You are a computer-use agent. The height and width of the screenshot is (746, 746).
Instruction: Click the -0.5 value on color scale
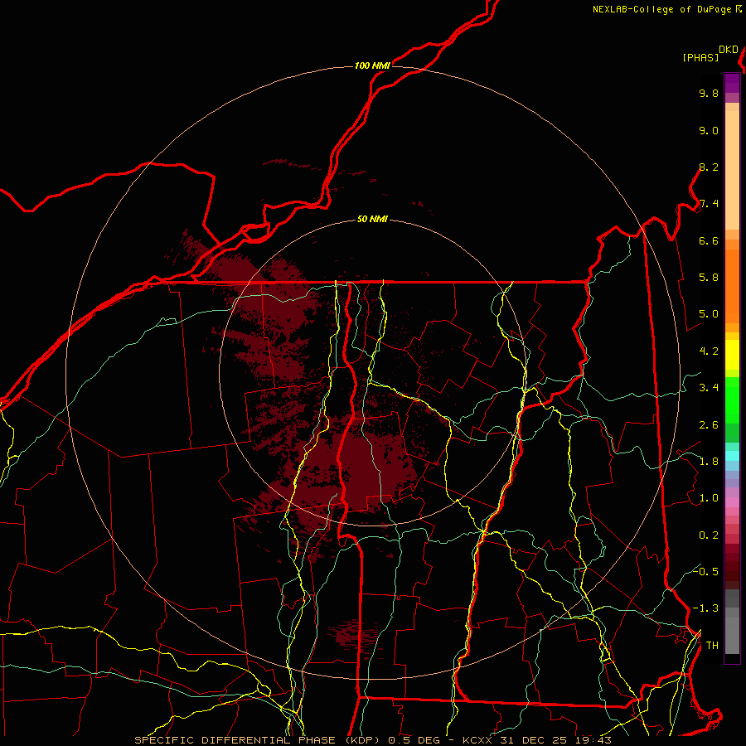[x=705, y=571]
